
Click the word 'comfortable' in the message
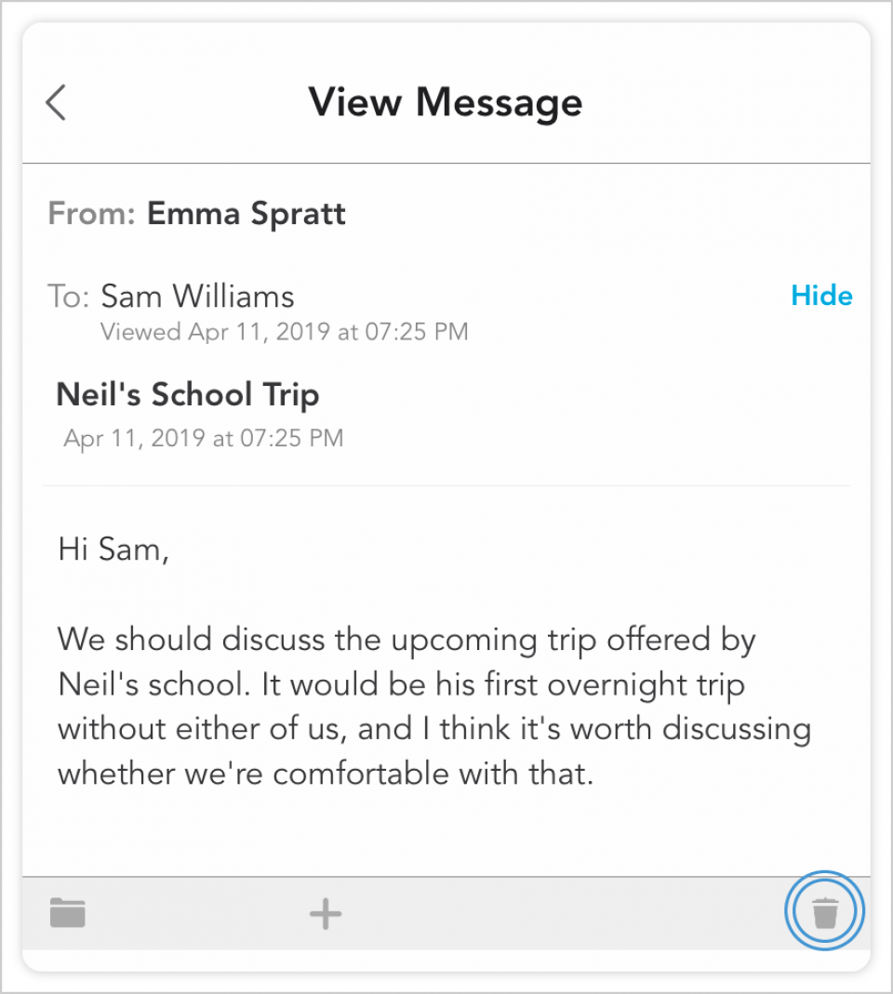pos(362,774)
